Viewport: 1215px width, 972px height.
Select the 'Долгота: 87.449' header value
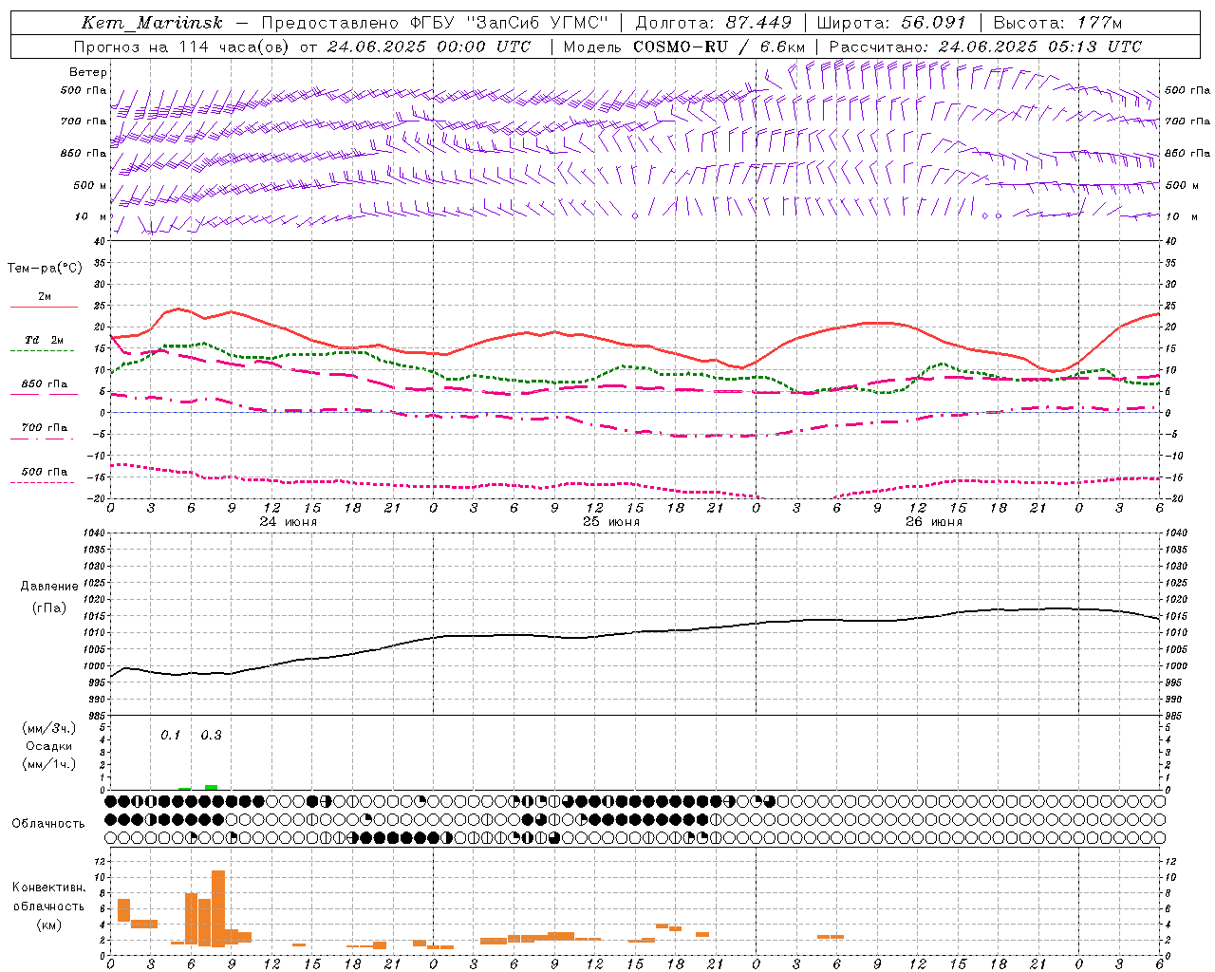[713, 23]
